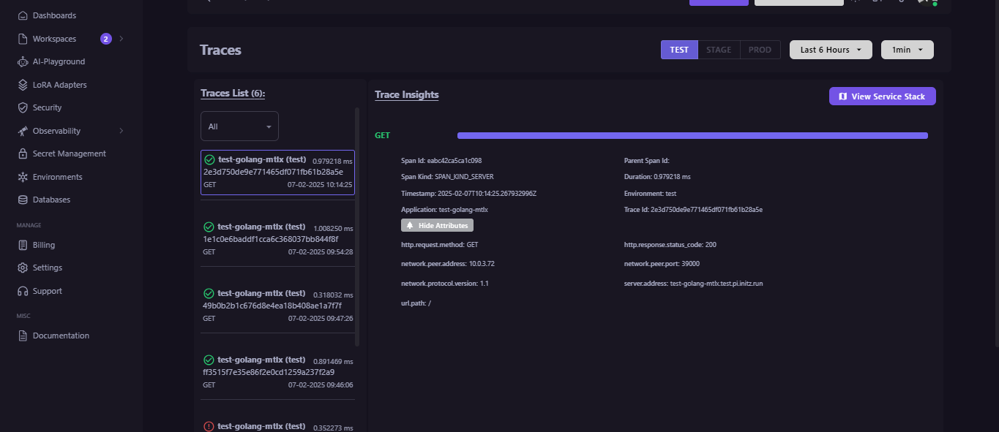Click the Trace Insights heading
This screenshot has width=999, height=432.
click(x=407, y=95)
